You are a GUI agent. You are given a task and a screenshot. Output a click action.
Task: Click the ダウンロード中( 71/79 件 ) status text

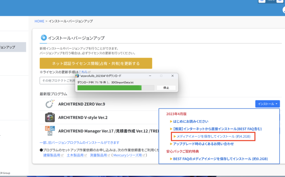click(93, 82)
